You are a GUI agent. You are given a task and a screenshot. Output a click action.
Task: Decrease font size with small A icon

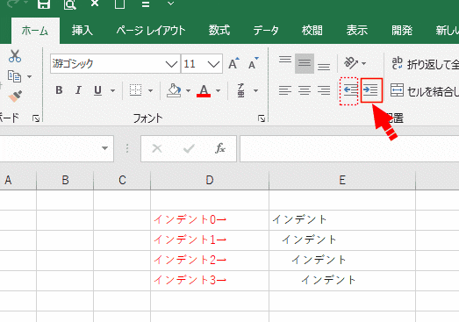253,63
